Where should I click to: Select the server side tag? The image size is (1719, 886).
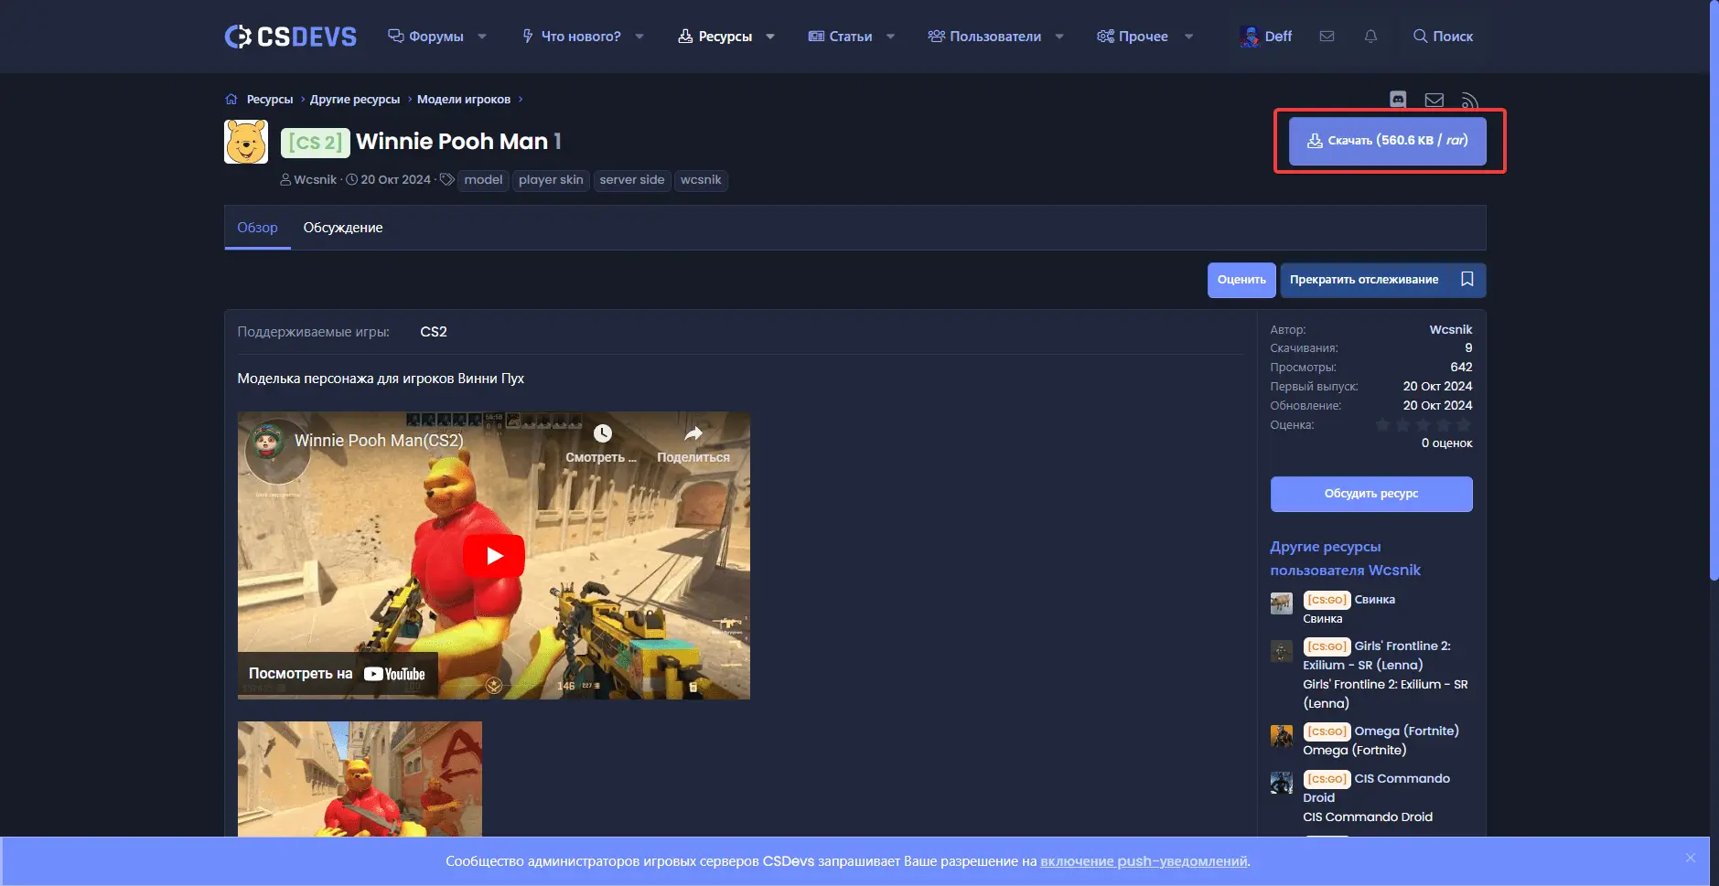632,180
